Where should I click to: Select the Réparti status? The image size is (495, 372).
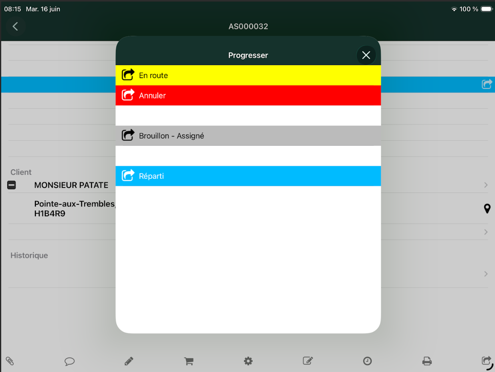click(248, 176)
